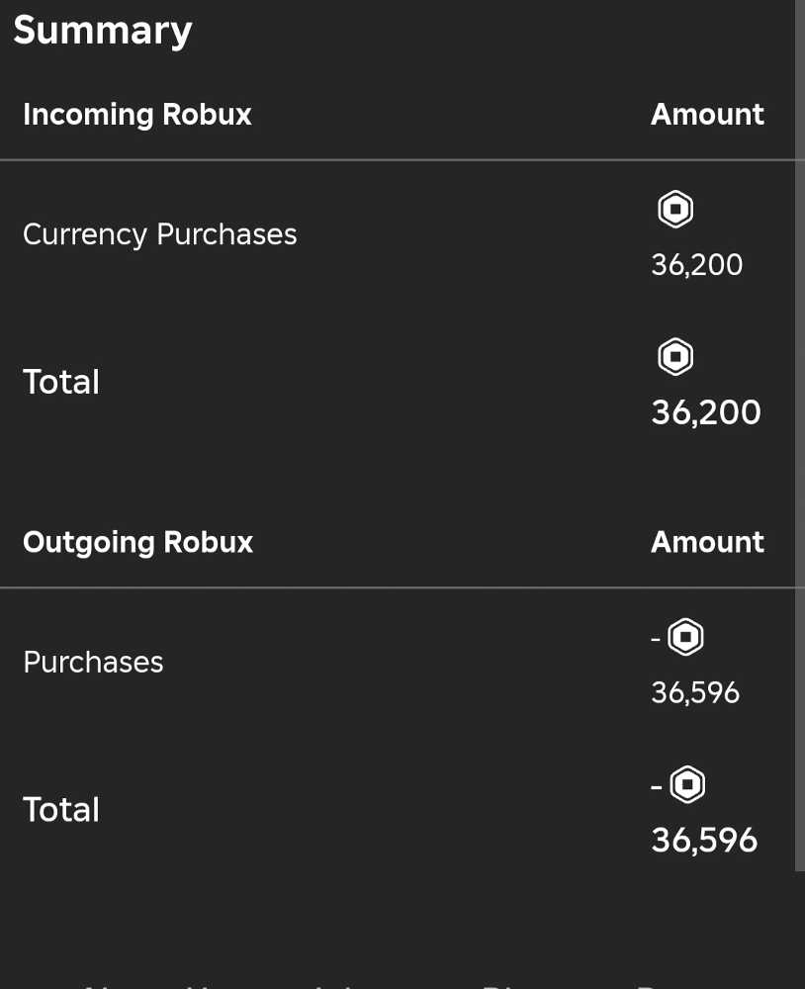805x989 pixels.
Task: Click the Robux icon in the incoming Total row
Action: [x=675, y=356]
